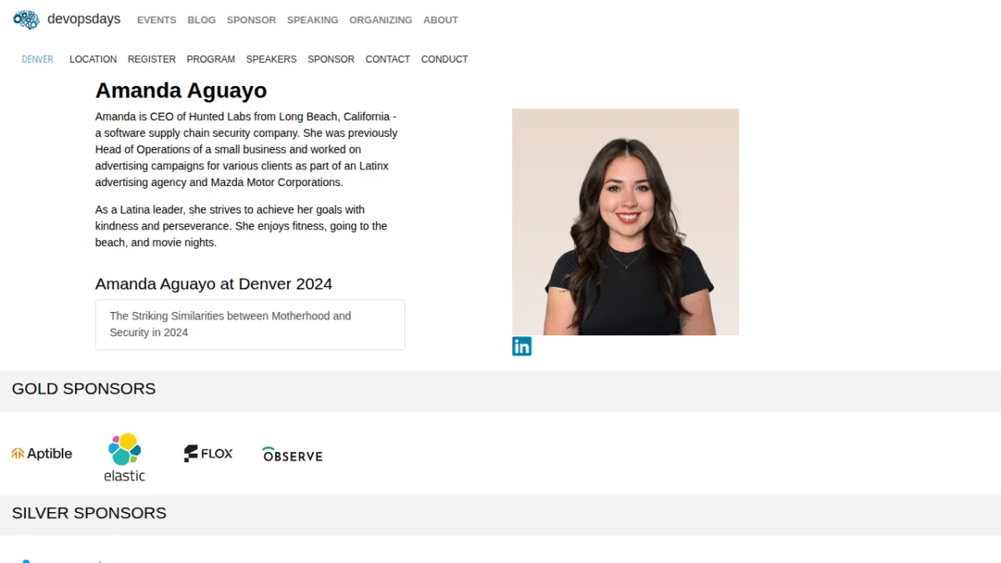The image size is (1001, 563).
Task: Open the EVENTS menu item
Action: coord(157,20)
